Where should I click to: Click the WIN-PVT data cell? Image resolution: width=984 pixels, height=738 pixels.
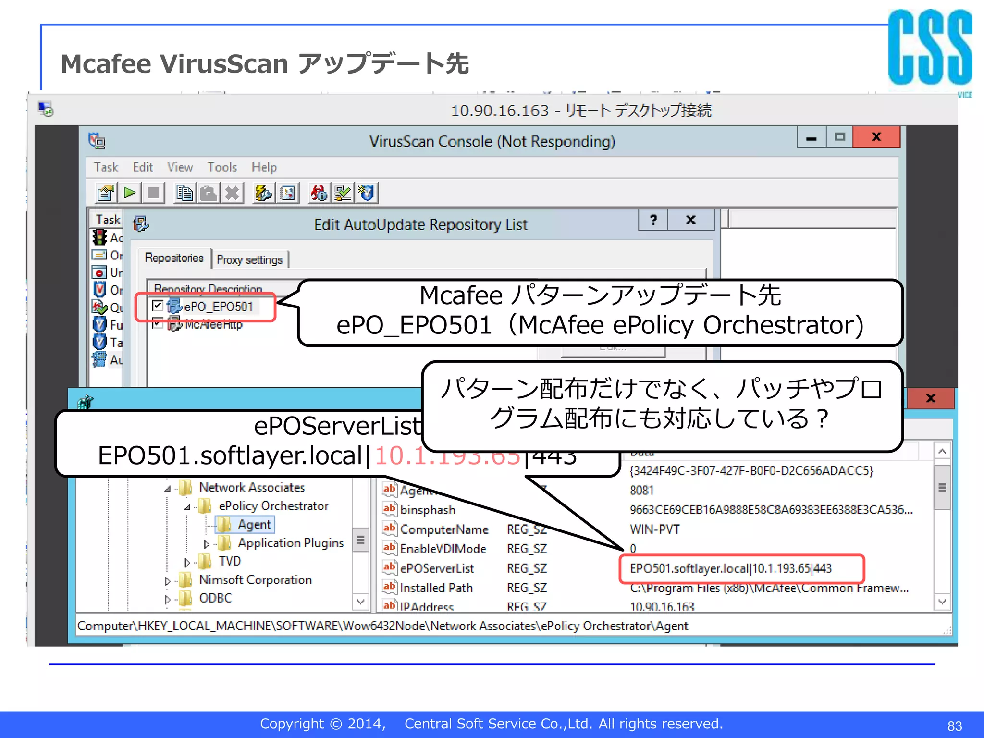(x=655, y=529)
